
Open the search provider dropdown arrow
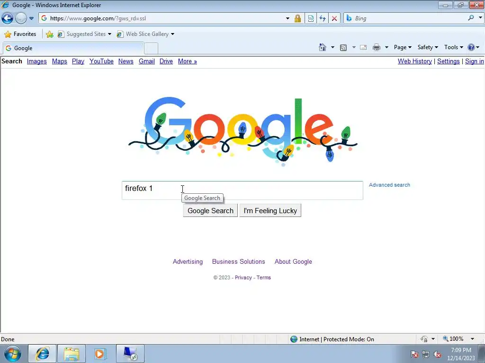480,18
